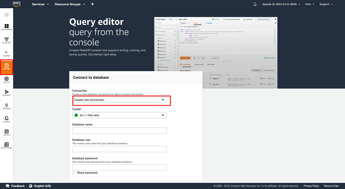Open the Advisor lightbulb icon
Screen dimensions: 345x189
(6, 106)
